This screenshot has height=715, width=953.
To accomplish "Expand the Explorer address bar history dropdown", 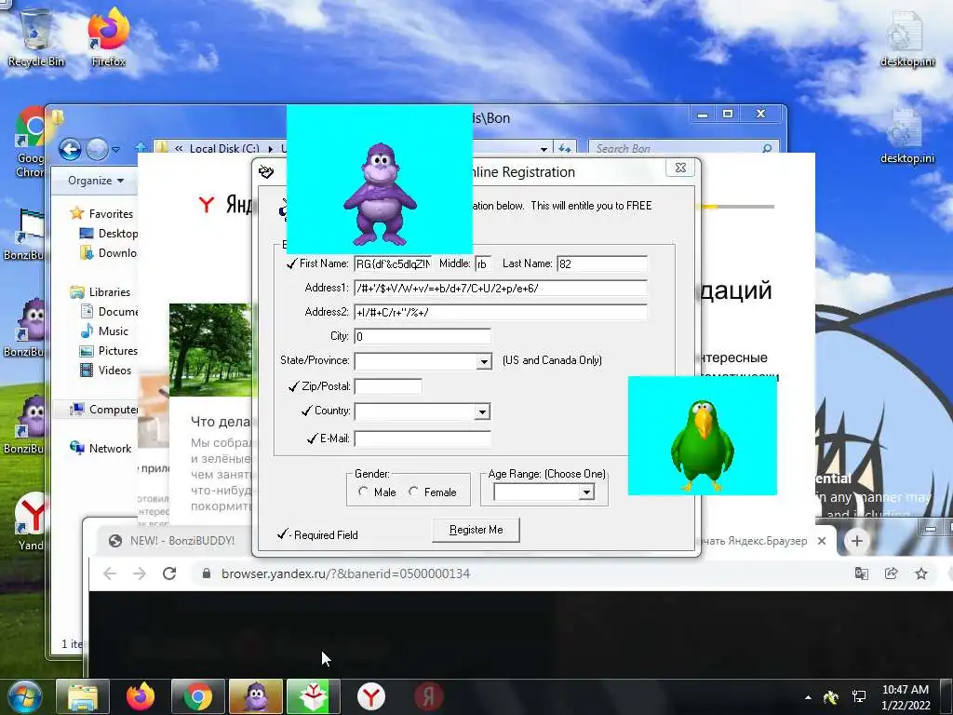I will (544, 148).
